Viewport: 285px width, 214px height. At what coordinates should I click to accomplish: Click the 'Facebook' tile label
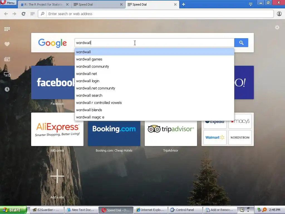pyautogui.click(x=57, y=104)
